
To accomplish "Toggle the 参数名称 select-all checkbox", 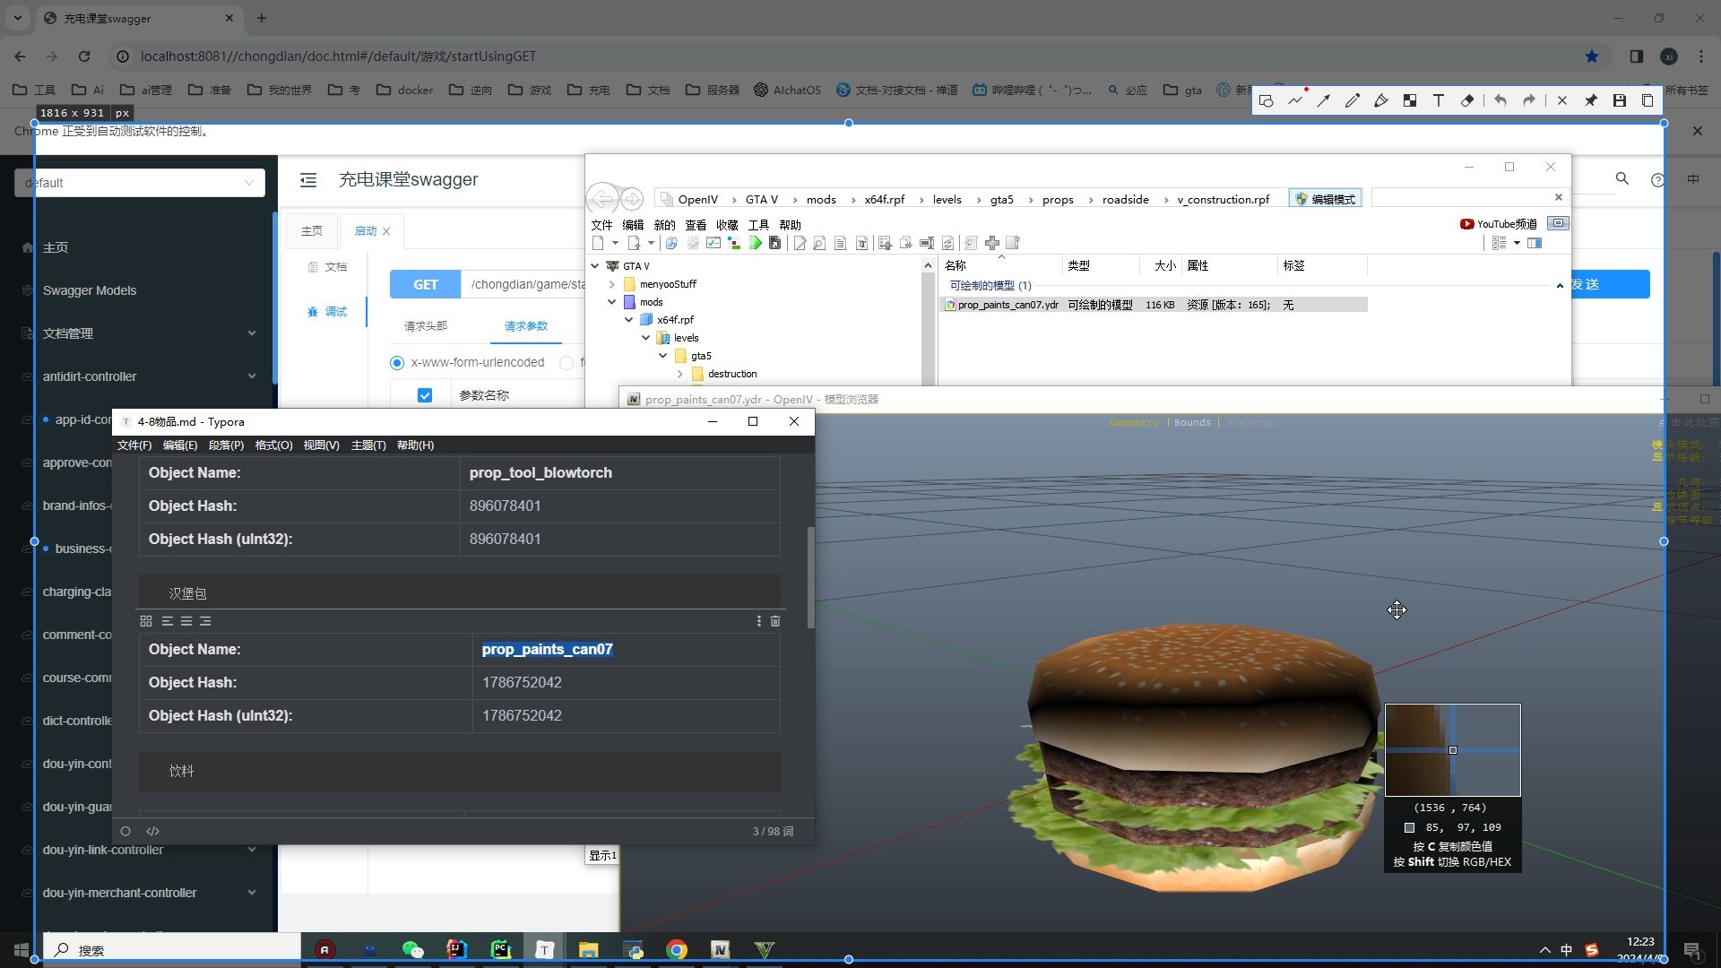I will [425, 395].
